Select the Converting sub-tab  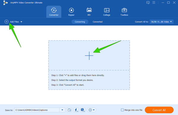80,22
